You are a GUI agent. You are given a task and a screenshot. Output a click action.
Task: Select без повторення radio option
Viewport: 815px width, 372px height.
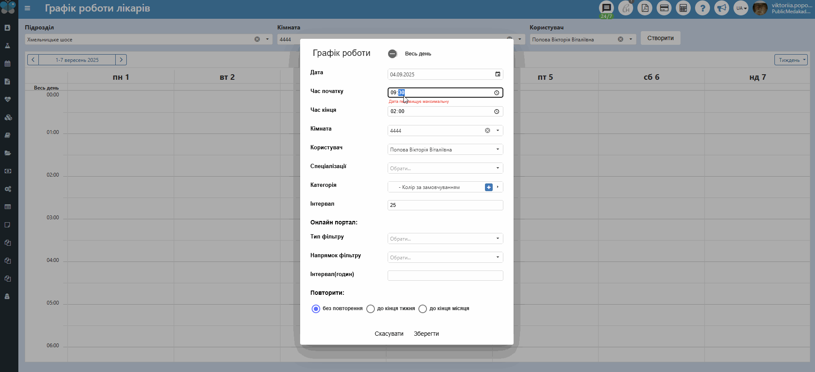pyautogui.click(x=316, y=309)
